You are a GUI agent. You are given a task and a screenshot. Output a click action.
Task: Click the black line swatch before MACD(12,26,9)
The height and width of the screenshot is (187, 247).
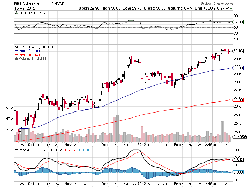click(x=17, y=150)
